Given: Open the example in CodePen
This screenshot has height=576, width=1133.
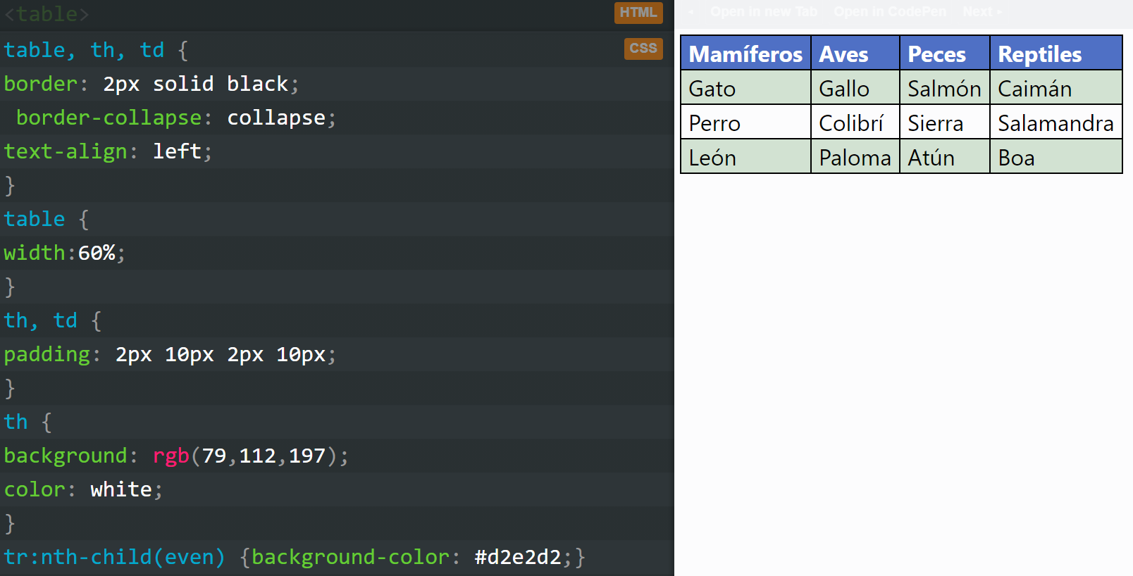Looking at the screenshot, I should pos(890,12).
